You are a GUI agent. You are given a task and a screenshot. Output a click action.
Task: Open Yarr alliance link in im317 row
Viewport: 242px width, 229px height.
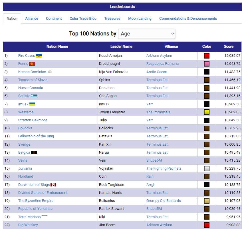pos(150,104)
